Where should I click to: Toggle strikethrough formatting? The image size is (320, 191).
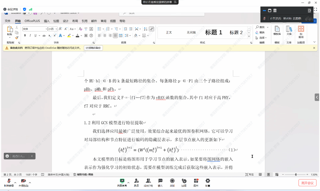[44, 36]
